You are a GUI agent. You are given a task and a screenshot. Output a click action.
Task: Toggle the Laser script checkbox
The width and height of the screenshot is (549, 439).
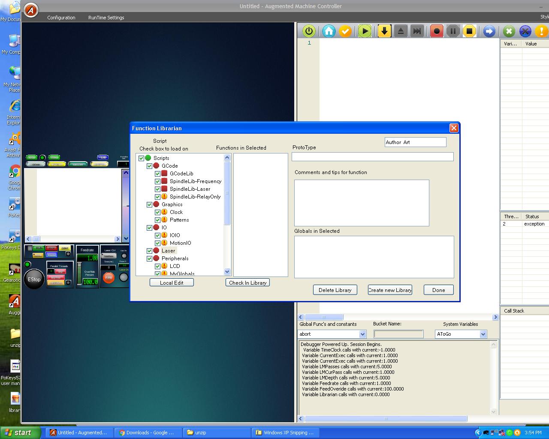pos(149,251)
